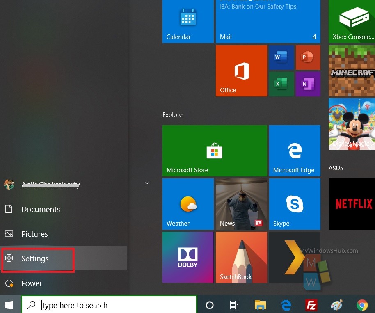The image size is (375, 313).
Task: Open the Plex tile with orange chevron
Action: click(295, 257)
